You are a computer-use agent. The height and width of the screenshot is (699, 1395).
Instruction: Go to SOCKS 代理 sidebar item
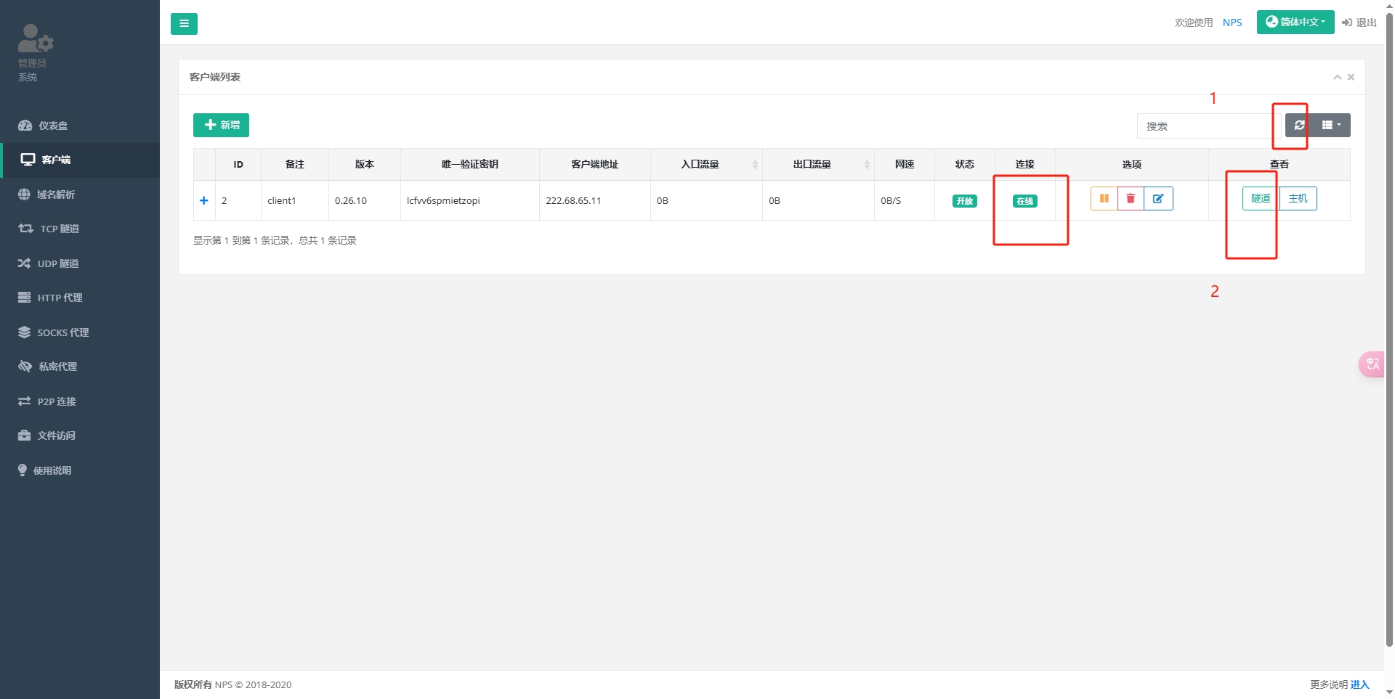tap(62, 332)
